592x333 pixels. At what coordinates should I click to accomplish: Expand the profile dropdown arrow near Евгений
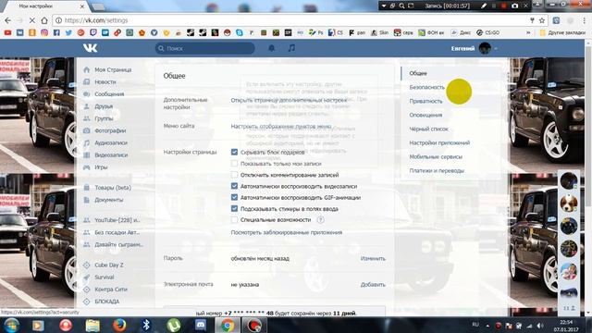click(496, 49)
